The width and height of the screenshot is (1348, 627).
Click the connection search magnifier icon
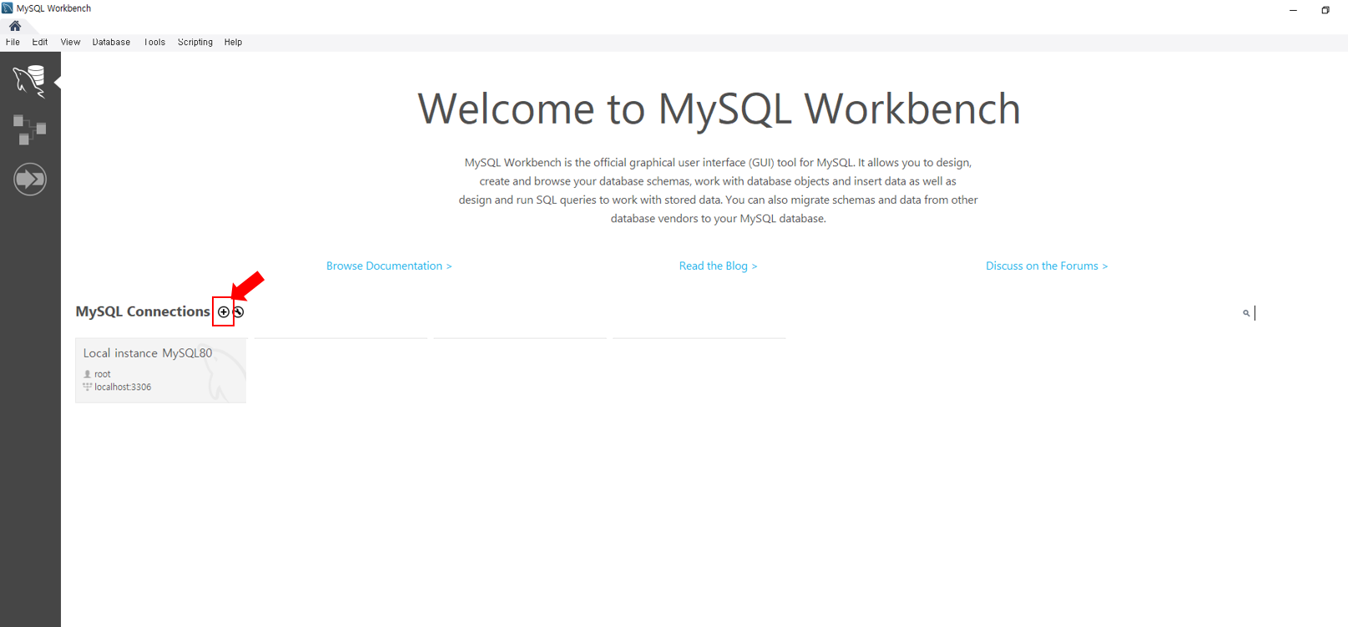click(1246, 313)
